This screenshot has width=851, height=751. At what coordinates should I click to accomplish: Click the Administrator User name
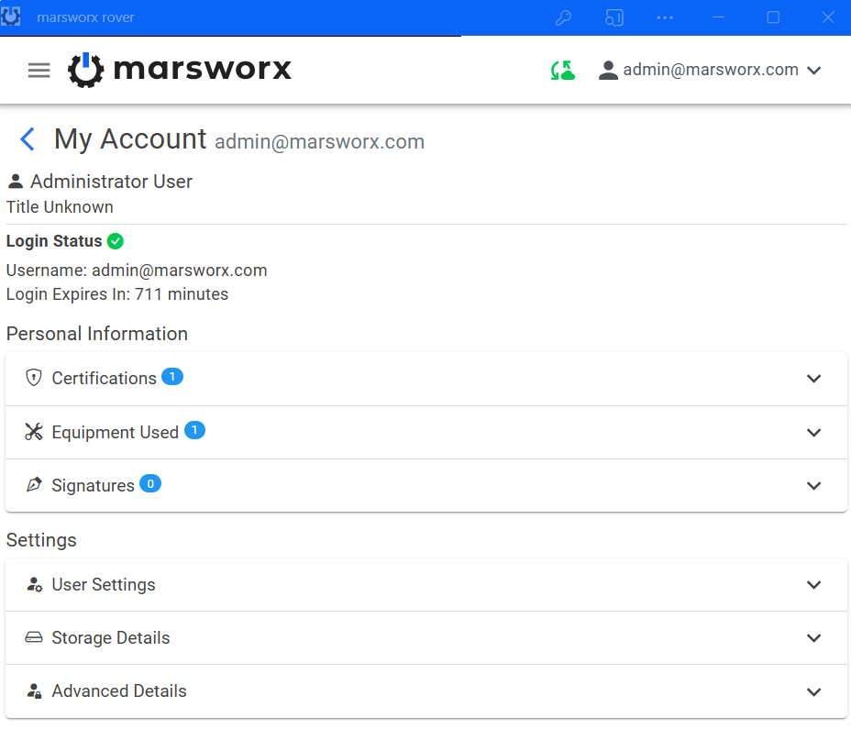point(111,182)
